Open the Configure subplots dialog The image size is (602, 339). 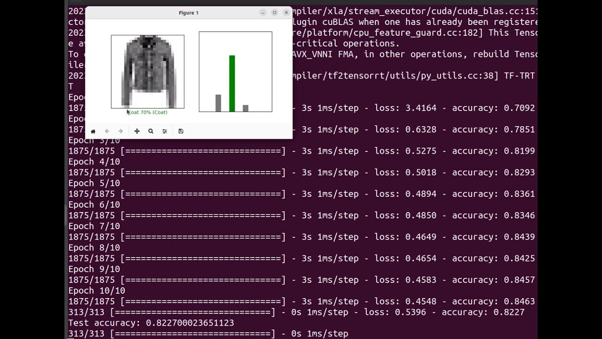tap(165, 131)
